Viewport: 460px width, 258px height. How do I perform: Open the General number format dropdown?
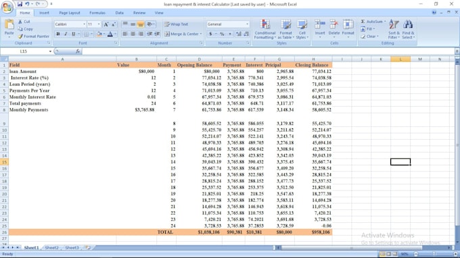pos(247,24)
